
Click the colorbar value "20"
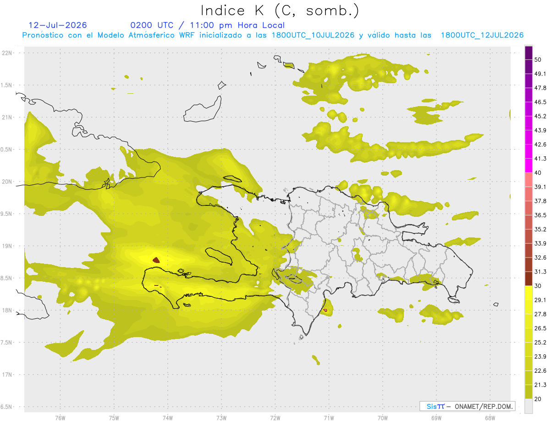point(538,399)
